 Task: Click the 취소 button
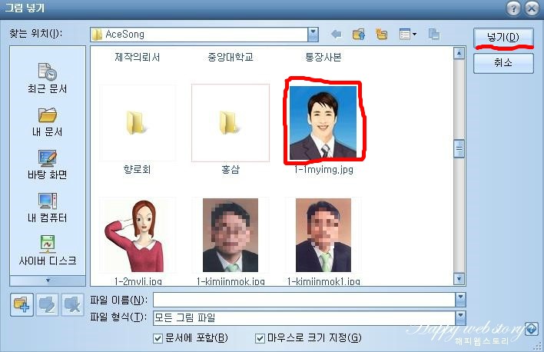pos(503,63)
